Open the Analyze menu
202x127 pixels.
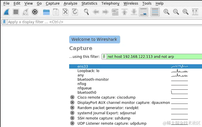click(71, 3)
